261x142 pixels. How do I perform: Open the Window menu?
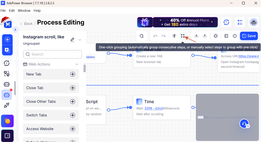(24, 10)
